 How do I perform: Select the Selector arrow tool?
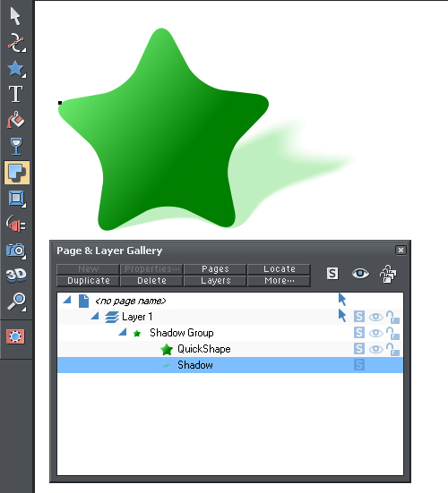[15, 16]
